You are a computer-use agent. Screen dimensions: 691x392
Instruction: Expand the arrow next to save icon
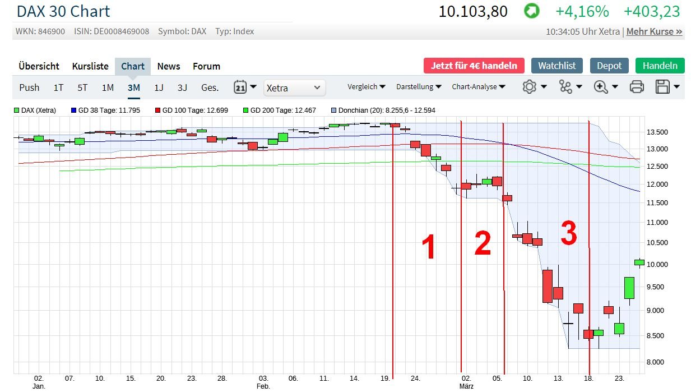(676, 87)
